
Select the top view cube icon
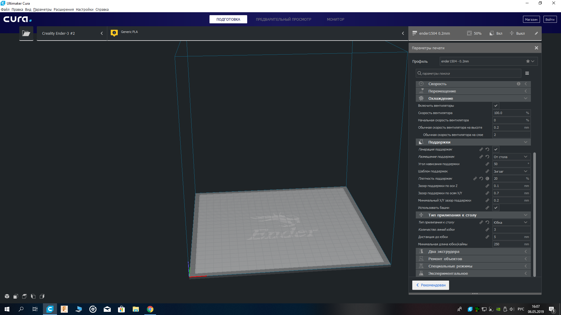[x=25, y=296]
